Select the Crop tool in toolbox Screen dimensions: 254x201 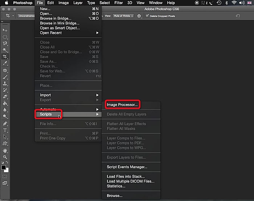coord(5,56)
